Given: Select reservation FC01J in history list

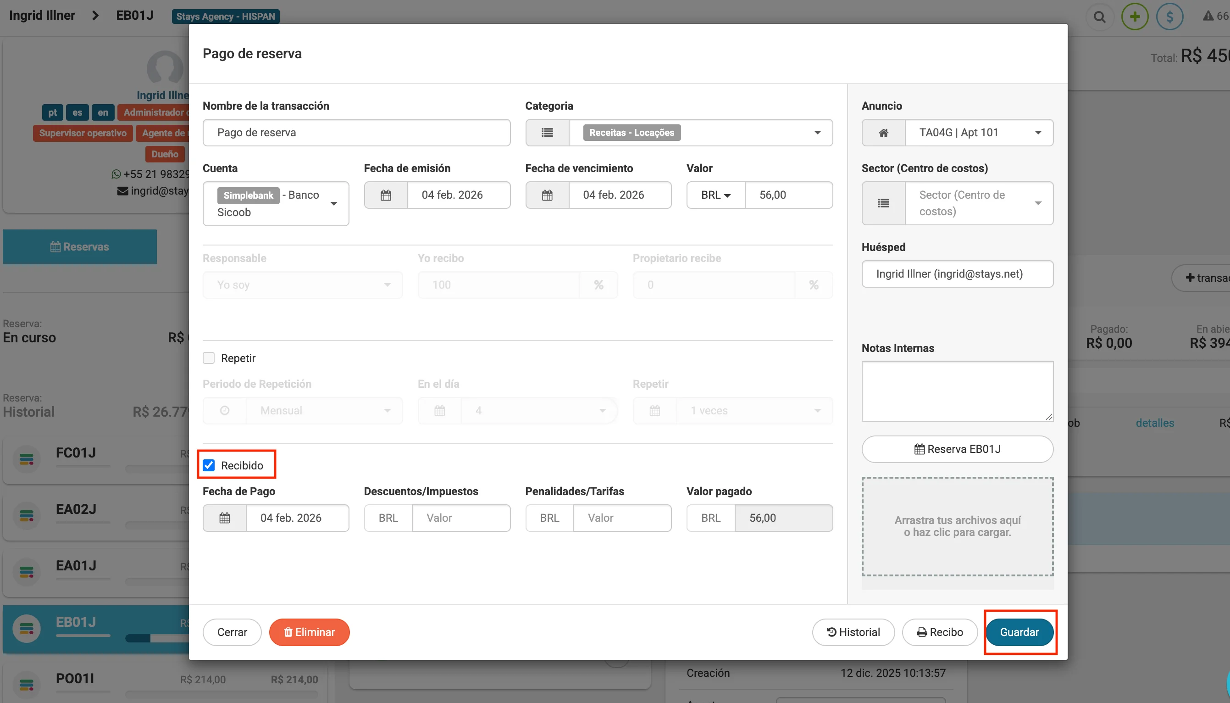Looking at the screenshot, I should (76, 453).
